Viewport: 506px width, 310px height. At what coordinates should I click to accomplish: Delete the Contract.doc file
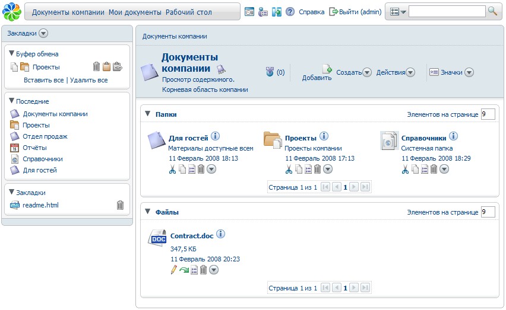[x=203, y=270]
